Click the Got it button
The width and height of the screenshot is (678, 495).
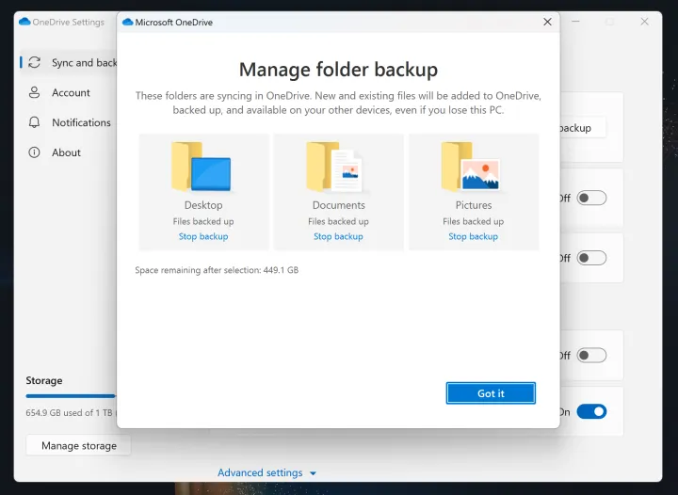point(491,393)
